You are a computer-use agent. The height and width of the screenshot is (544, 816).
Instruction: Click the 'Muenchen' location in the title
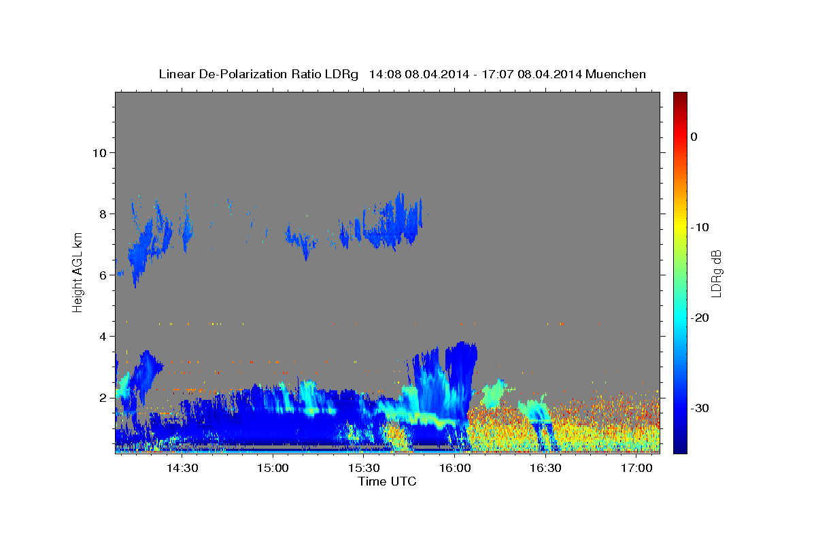(615, 74)
